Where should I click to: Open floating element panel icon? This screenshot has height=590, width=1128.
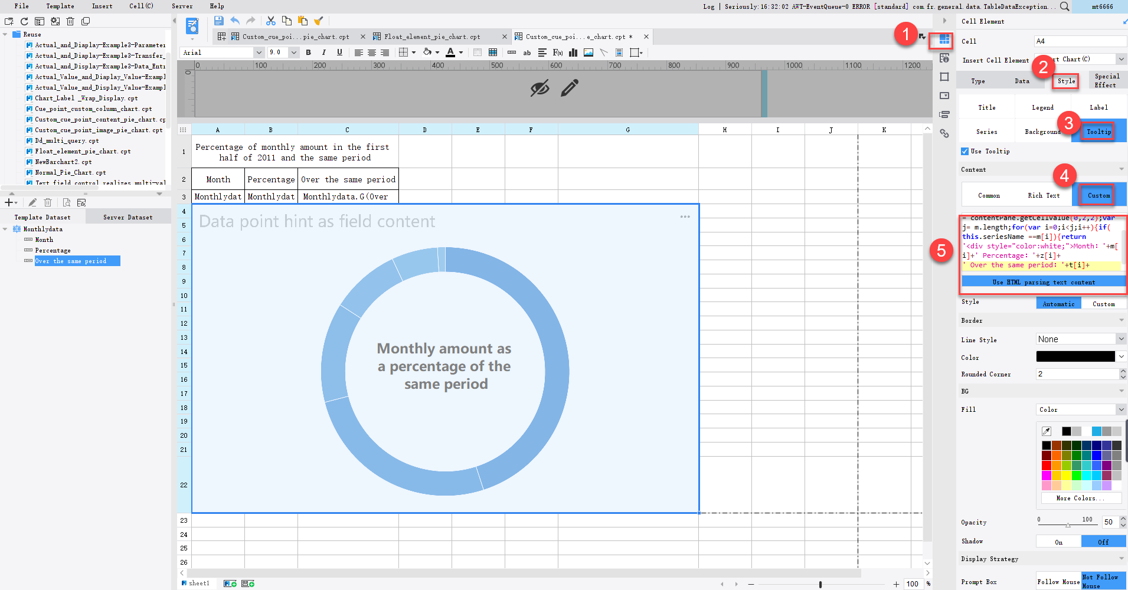tap(944, 77)
